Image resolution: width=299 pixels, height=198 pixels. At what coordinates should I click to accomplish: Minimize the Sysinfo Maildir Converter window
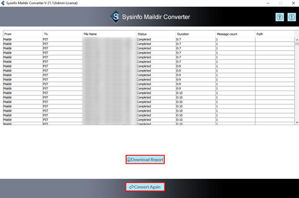tap(268, 3)
